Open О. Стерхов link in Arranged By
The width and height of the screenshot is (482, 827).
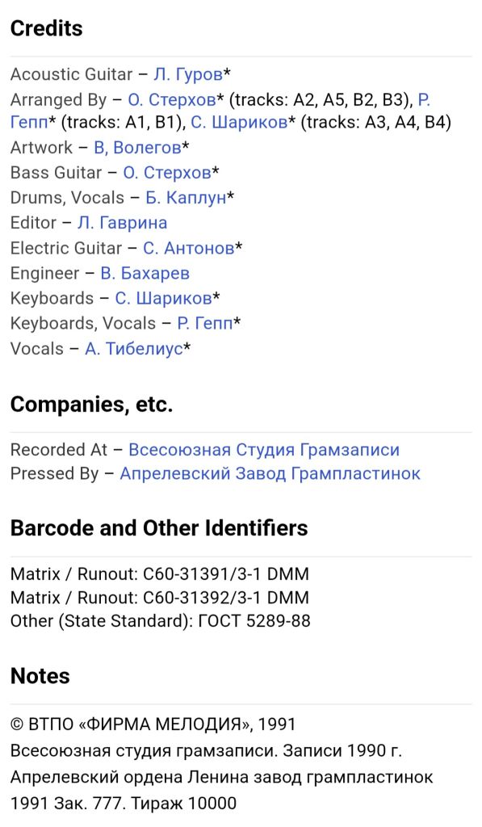click(172, 99)
